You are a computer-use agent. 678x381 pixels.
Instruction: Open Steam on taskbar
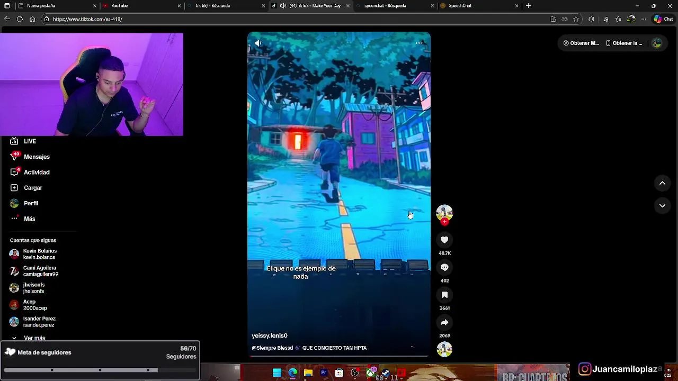[386, 373]
